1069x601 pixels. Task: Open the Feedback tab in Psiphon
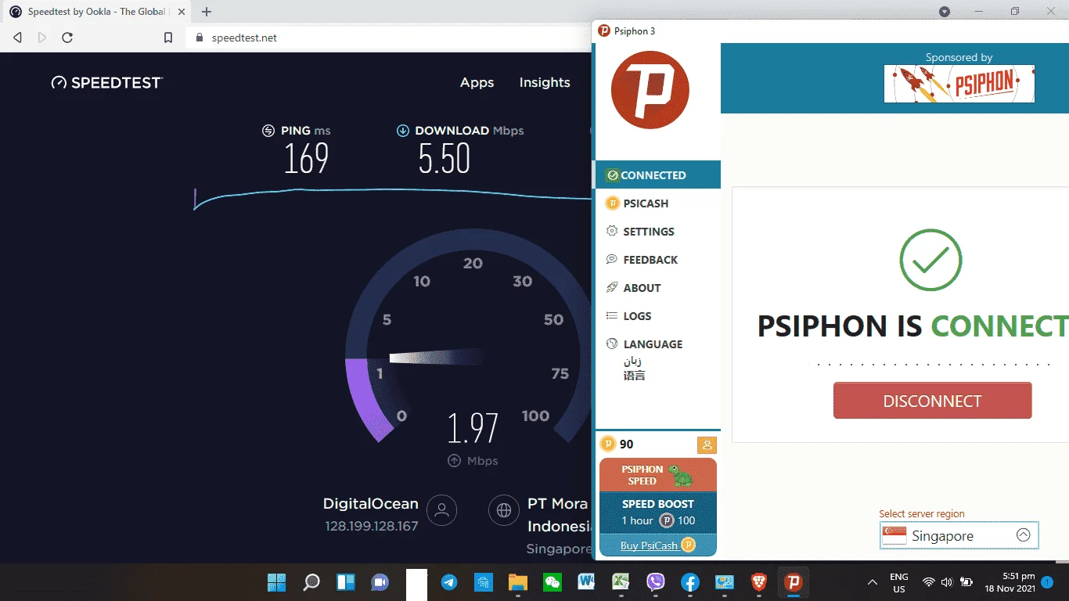click(657, 260)
